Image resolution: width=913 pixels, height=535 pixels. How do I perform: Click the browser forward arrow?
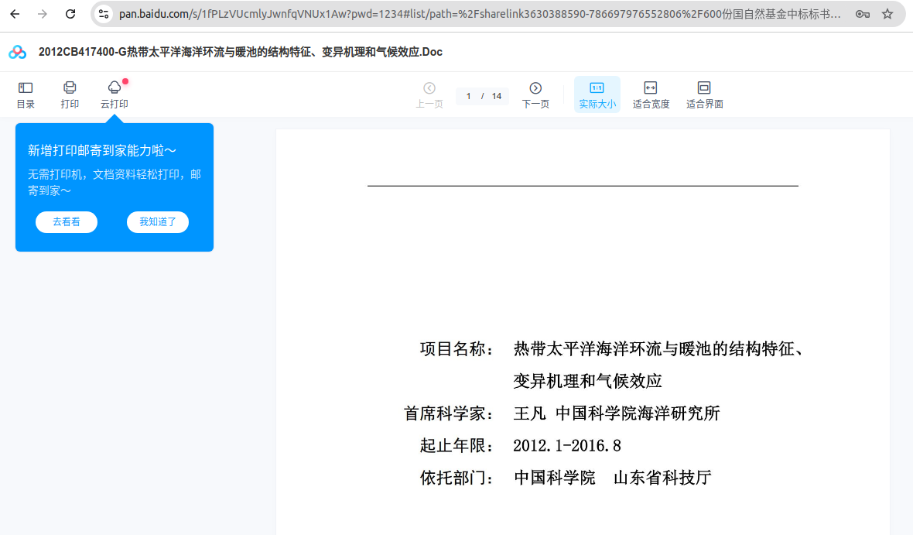click(x=43, y=14)
